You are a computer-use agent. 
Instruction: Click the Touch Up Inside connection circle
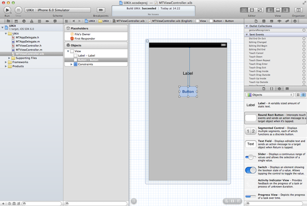[304, 79]
